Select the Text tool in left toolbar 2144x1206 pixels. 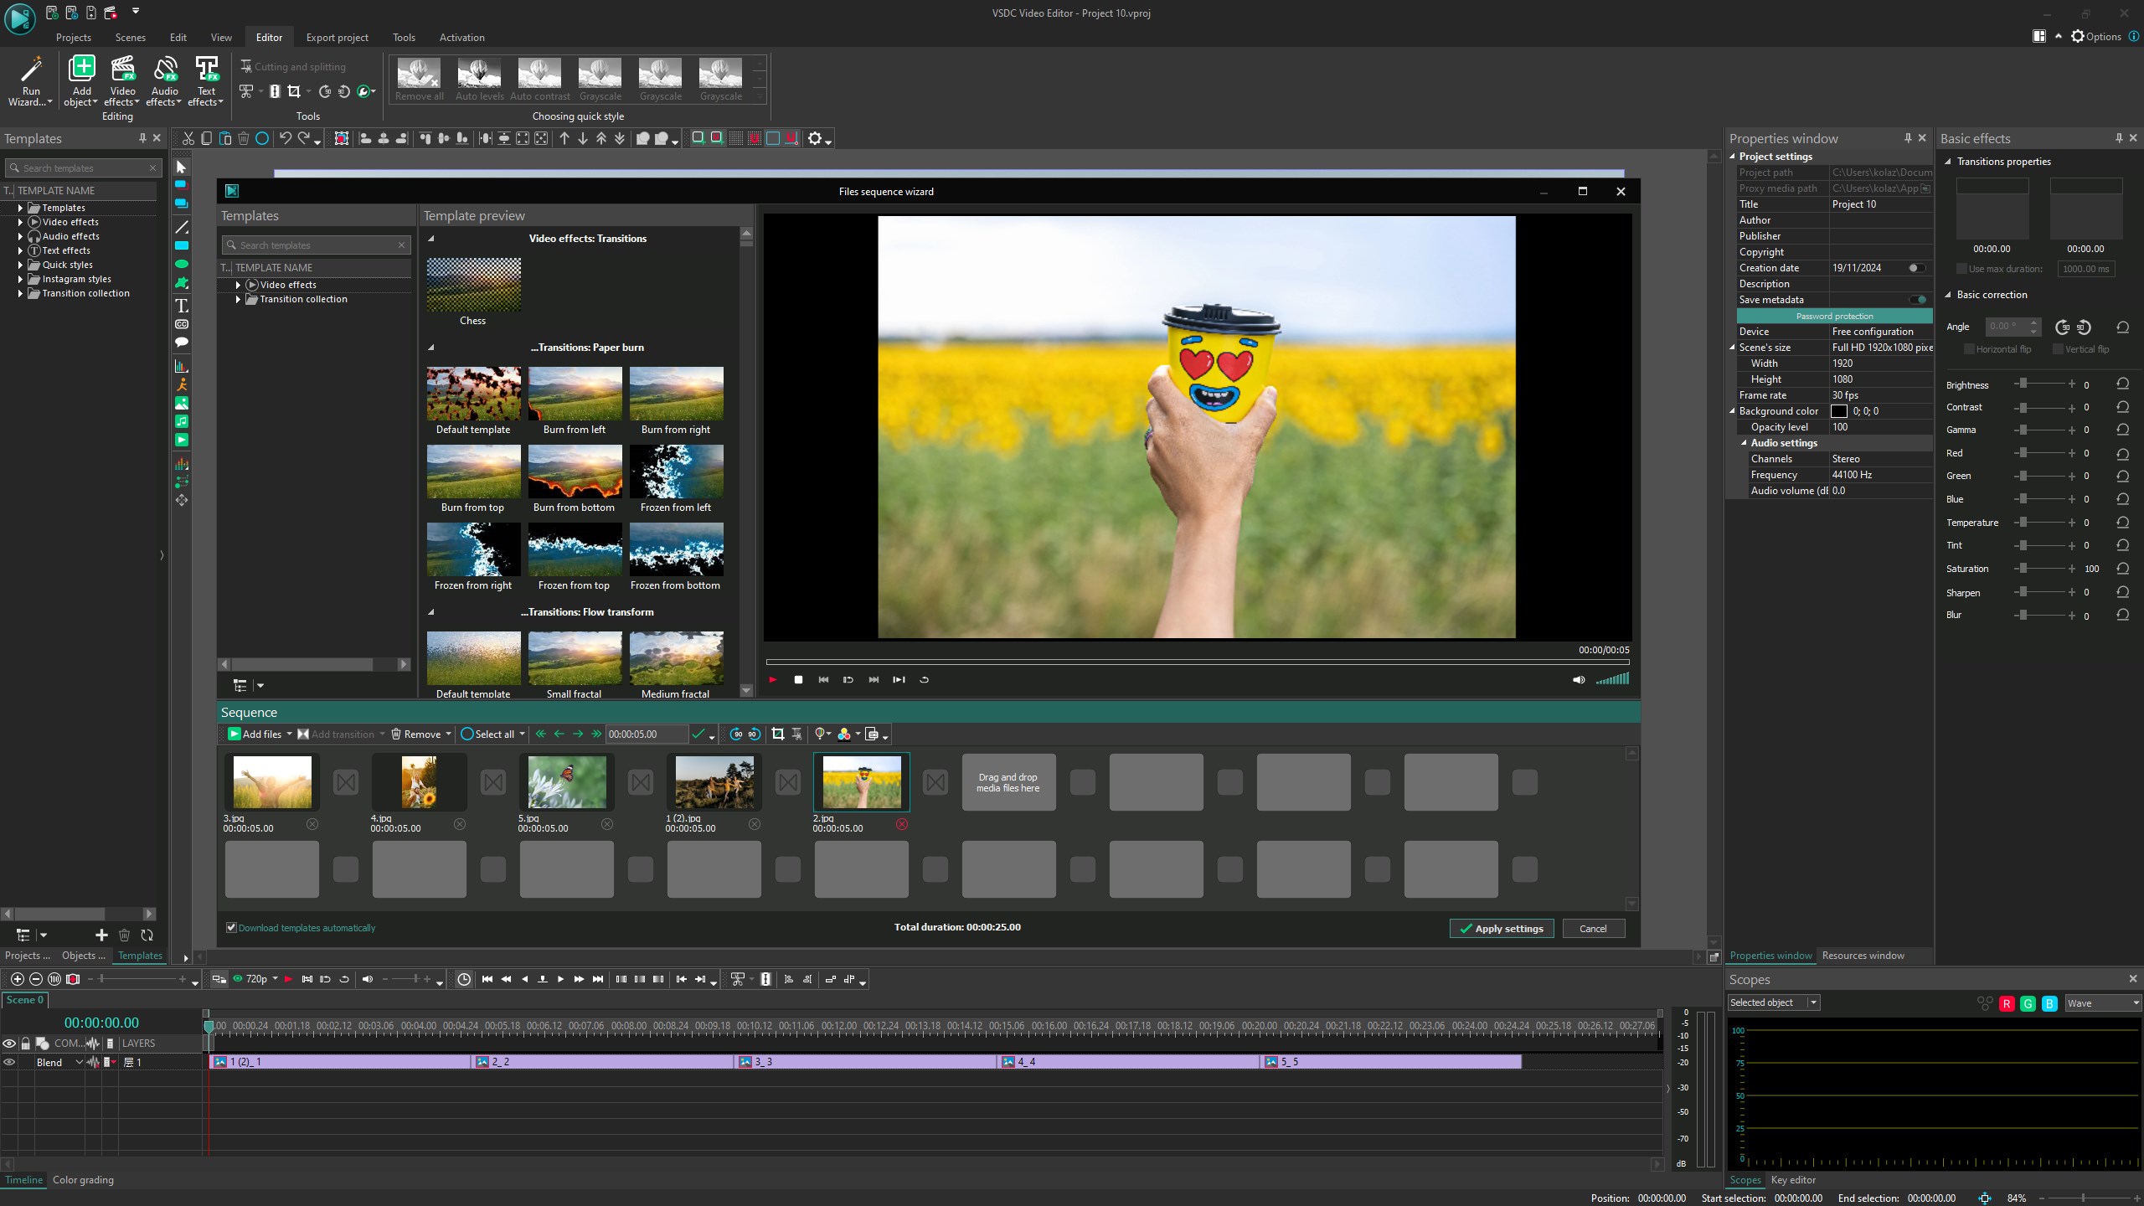pos(182,306)
